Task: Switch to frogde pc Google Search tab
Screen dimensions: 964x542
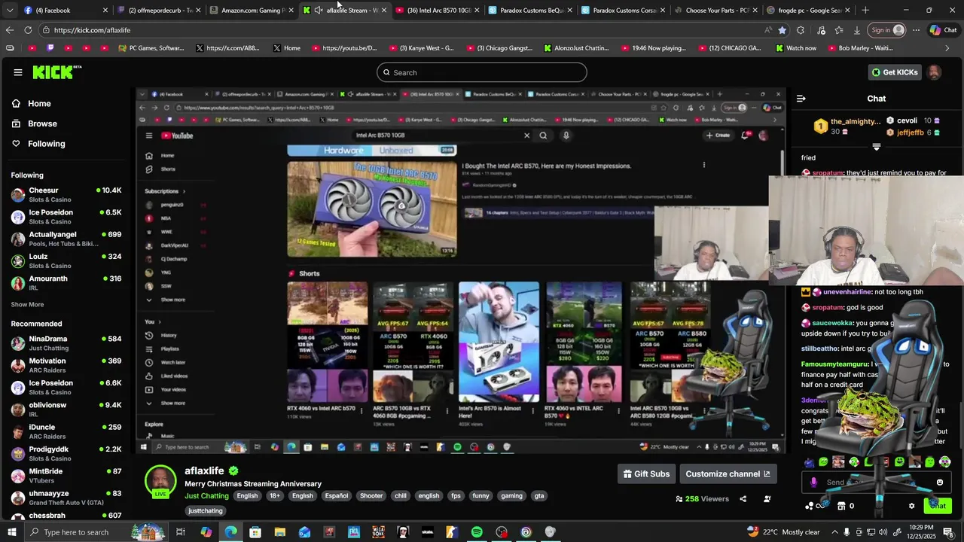Action: click(x=808, y=10)
